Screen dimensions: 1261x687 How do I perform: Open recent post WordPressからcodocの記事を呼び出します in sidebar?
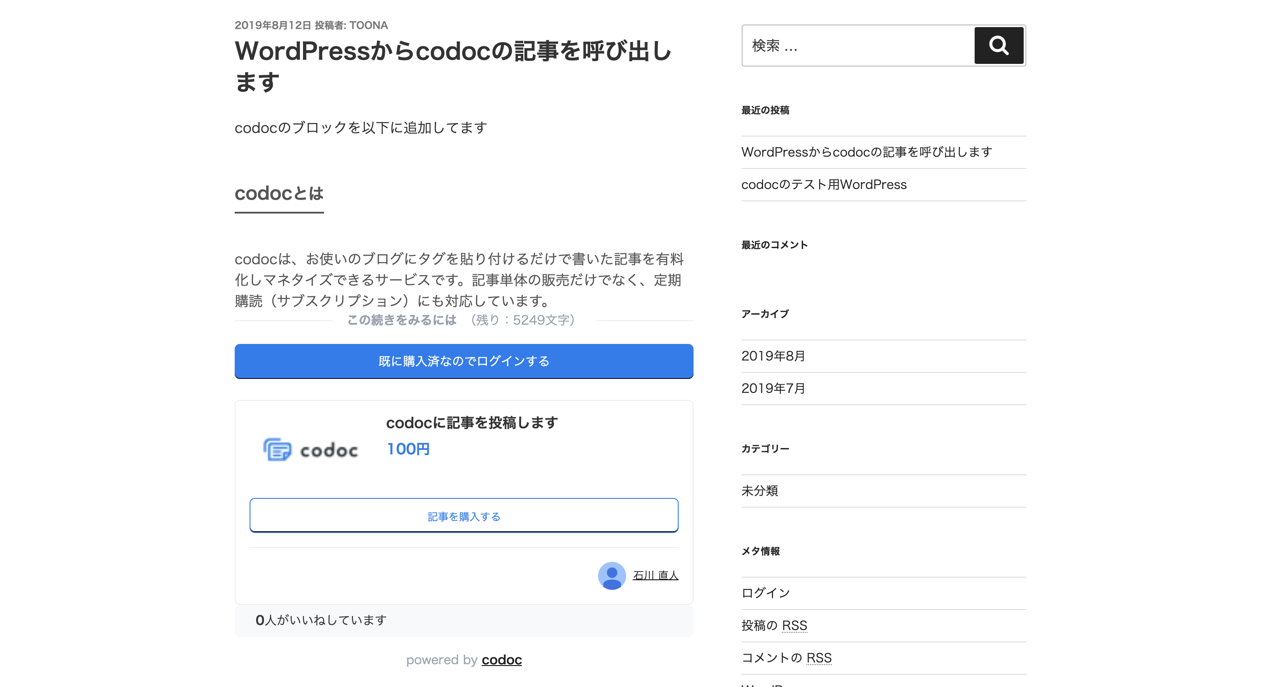pyautogui.click(x=866, y=152)
